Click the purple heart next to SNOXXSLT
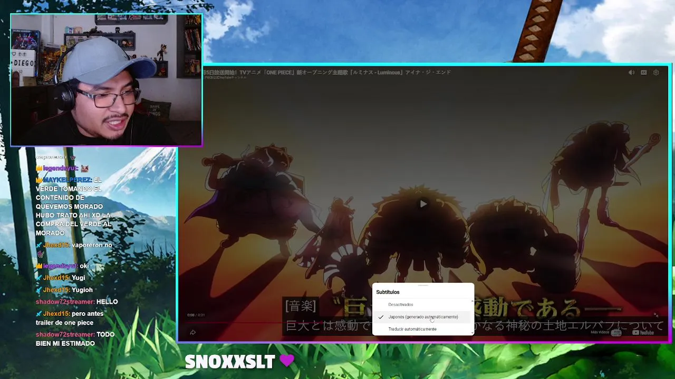 (x=287, y=361)
